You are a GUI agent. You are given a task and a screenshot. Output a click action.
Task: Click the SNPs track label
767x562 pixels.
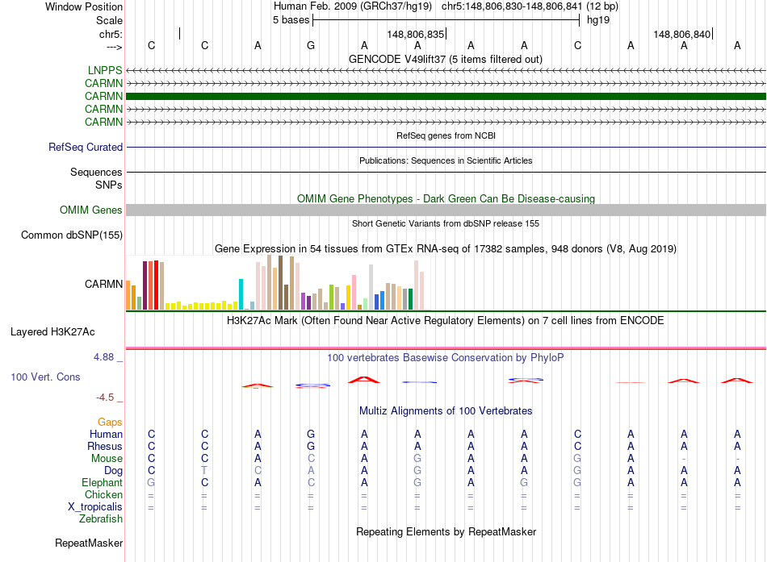[x=109, y=185]
